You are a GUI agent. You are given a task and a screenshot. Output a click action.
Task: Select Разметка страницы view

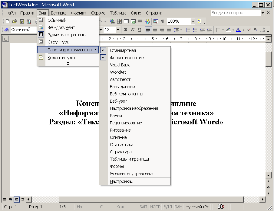point(68,35)
